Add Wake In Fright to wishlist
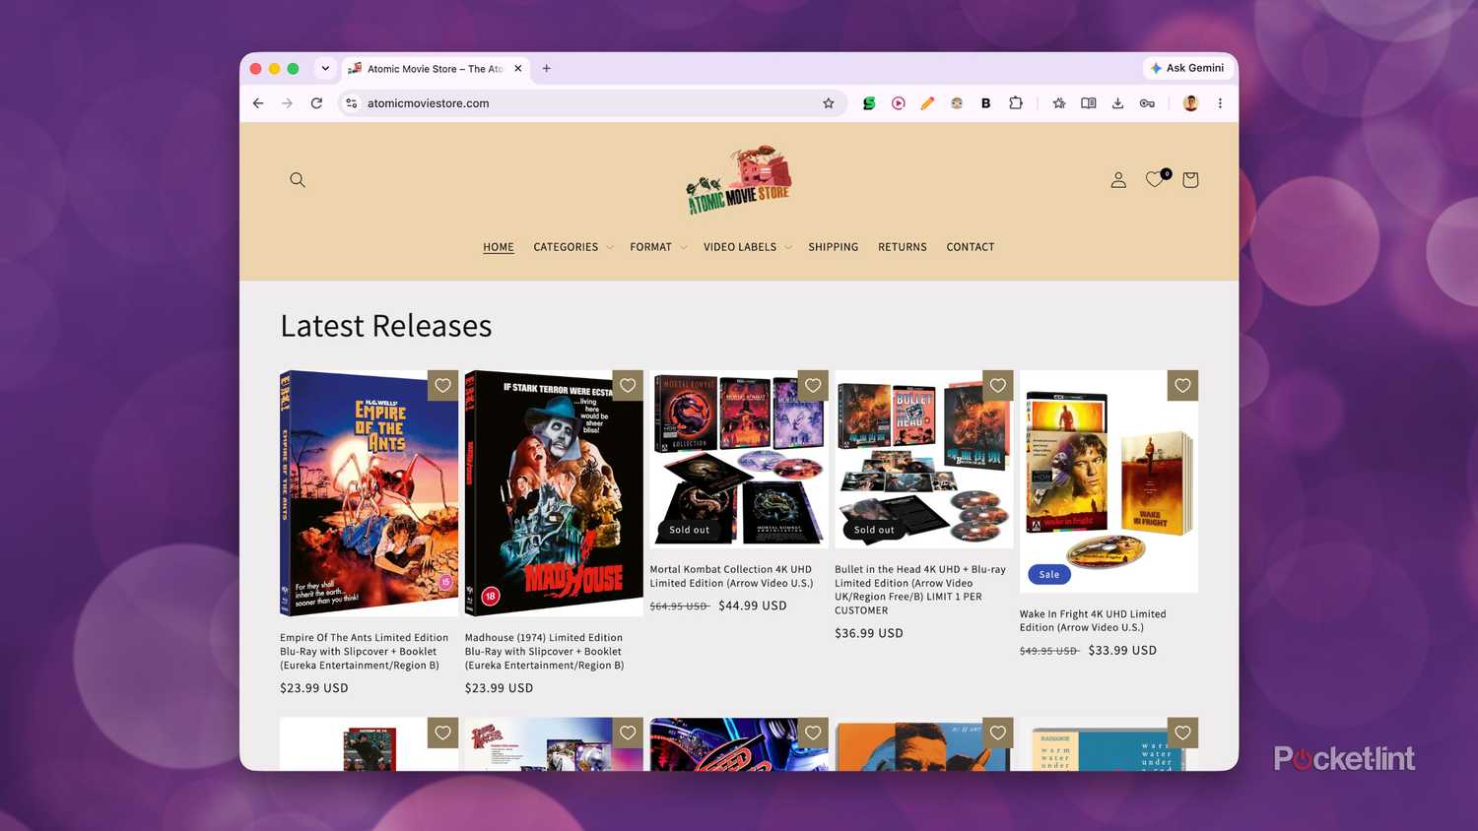Screen dimensions: 1478x831 point(1182,386)
